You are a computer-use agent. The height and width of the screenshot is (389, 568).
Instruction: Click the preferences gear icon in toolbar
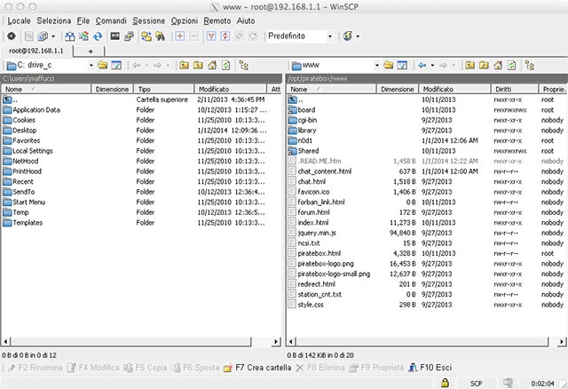(x=11, y=36)
